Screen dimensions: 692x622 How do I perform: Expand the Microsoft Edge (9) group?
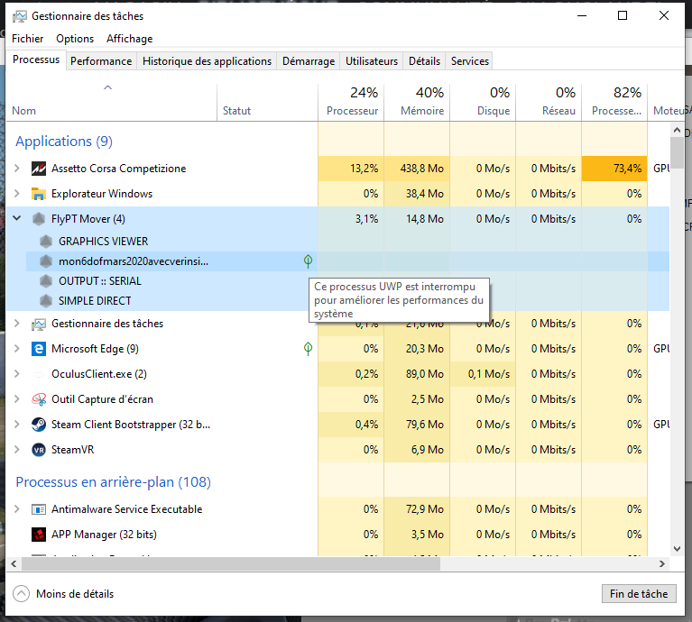point(17,349)
